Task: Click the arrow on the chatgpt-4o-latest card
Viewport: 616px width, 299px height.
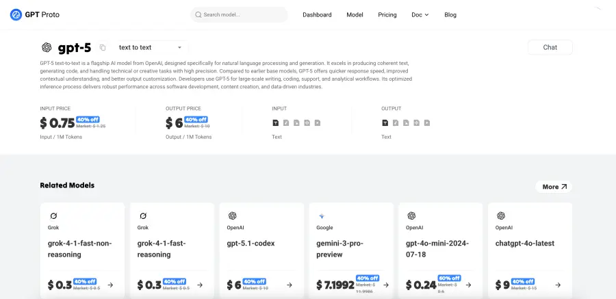Action: [559, 285]
